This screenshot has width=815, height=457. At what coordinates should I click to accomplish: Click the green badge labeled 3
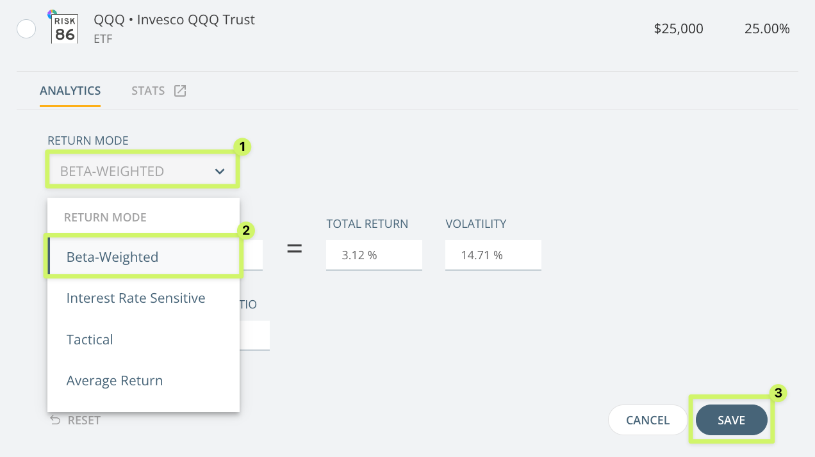(777, 394)
